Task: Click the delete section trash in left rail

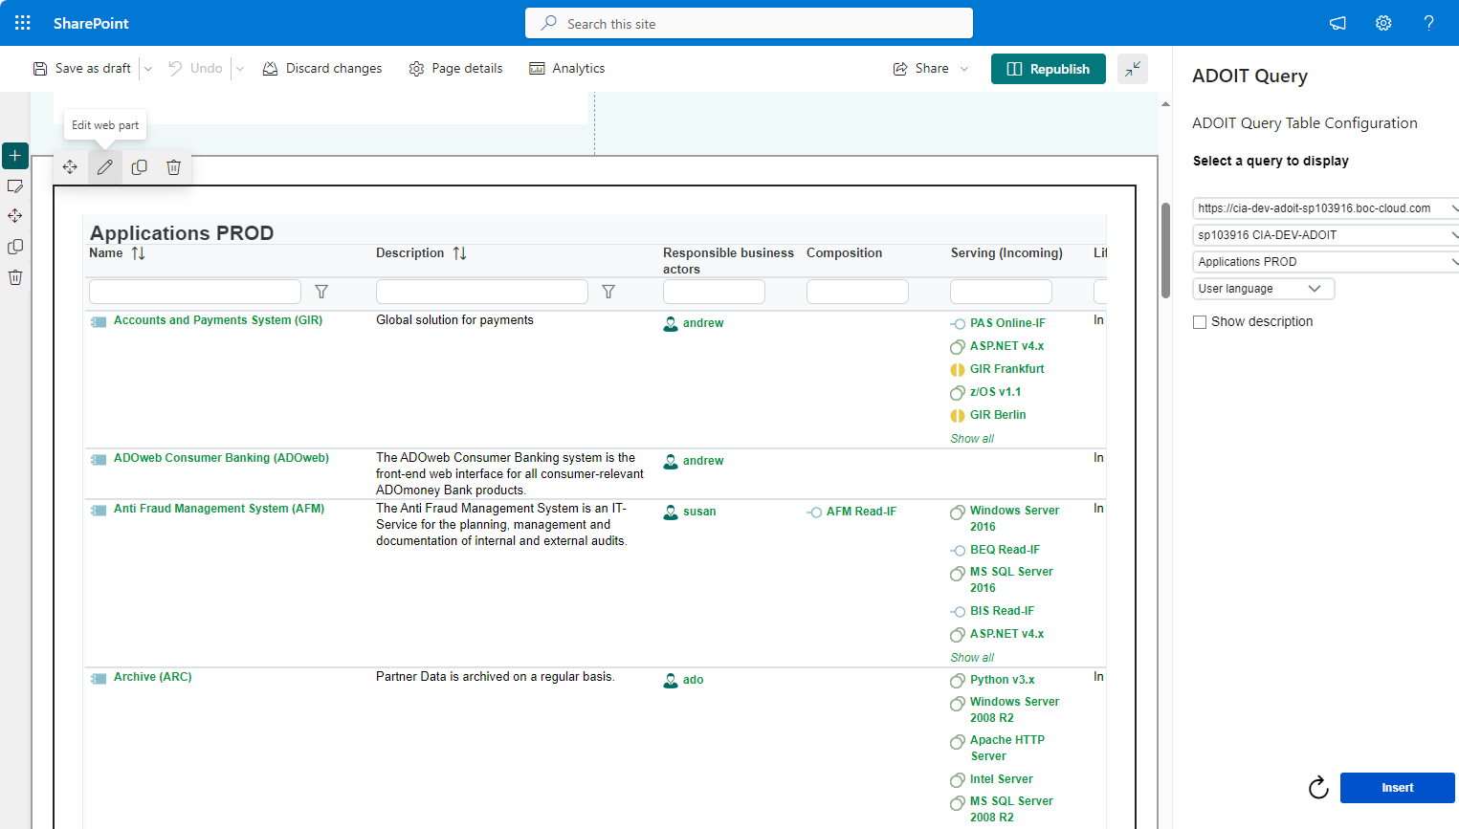Action: (15, 277)
